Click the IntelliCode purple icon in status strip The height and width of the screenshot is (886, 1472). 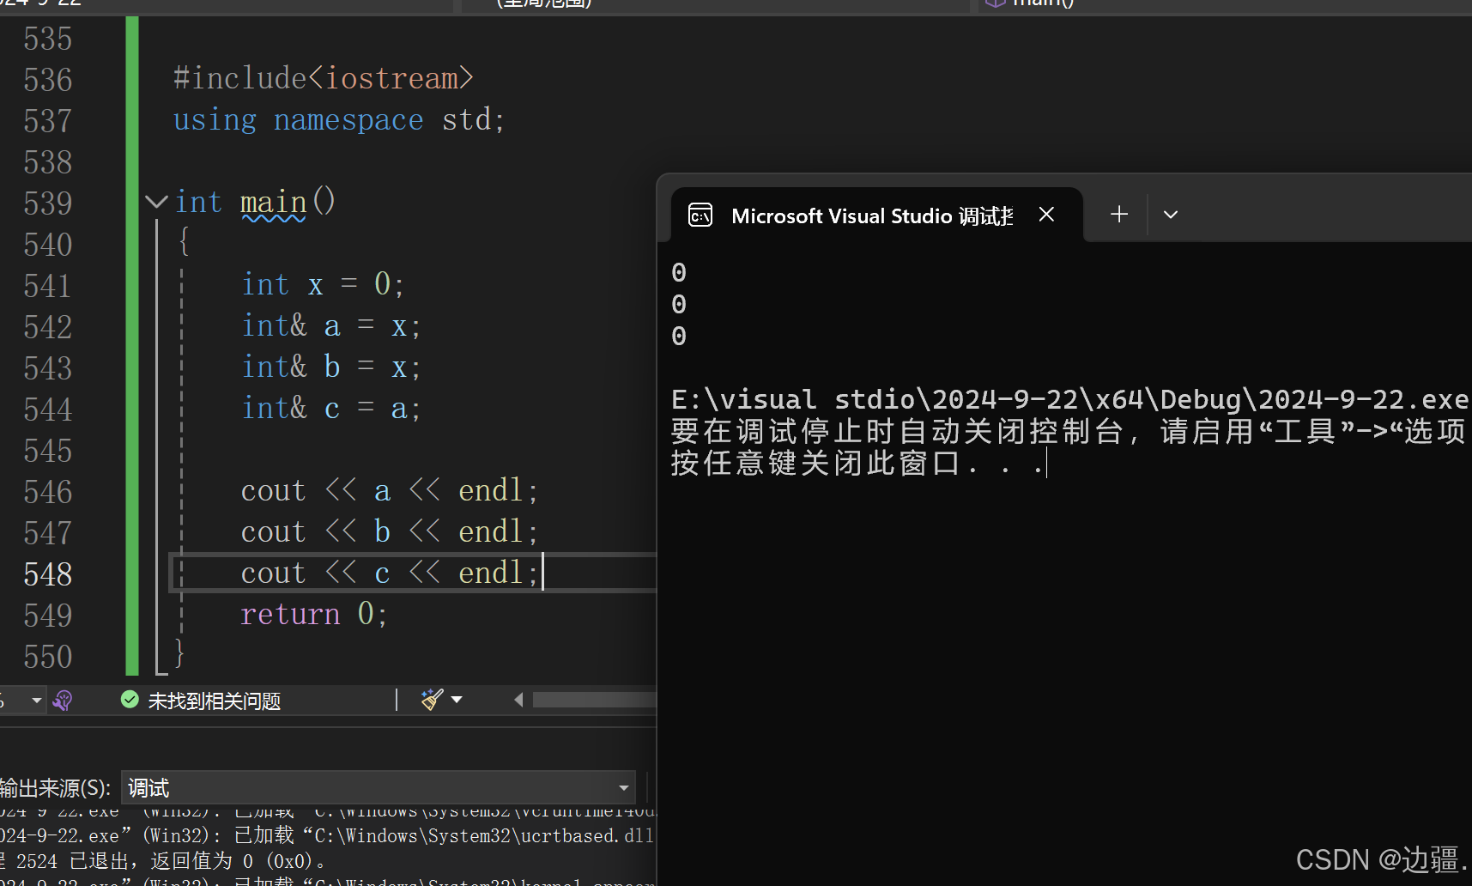click(x=63, y=701)
